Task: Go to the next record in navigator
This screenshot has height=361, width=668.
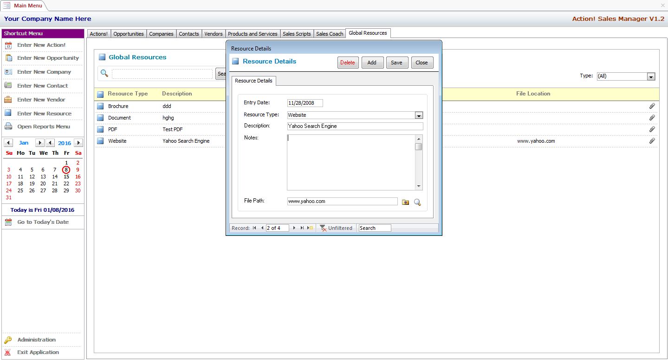Action: coord(294,228)
